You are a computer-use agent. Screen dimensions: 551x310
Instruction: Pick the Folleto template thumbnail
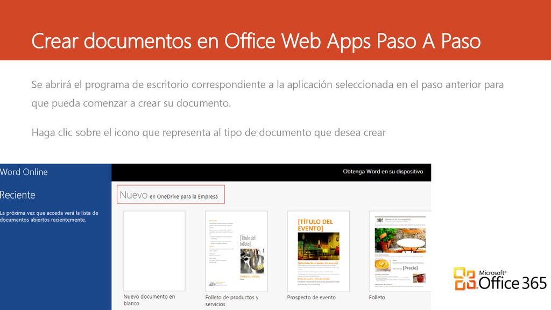(x=400, y=251)
